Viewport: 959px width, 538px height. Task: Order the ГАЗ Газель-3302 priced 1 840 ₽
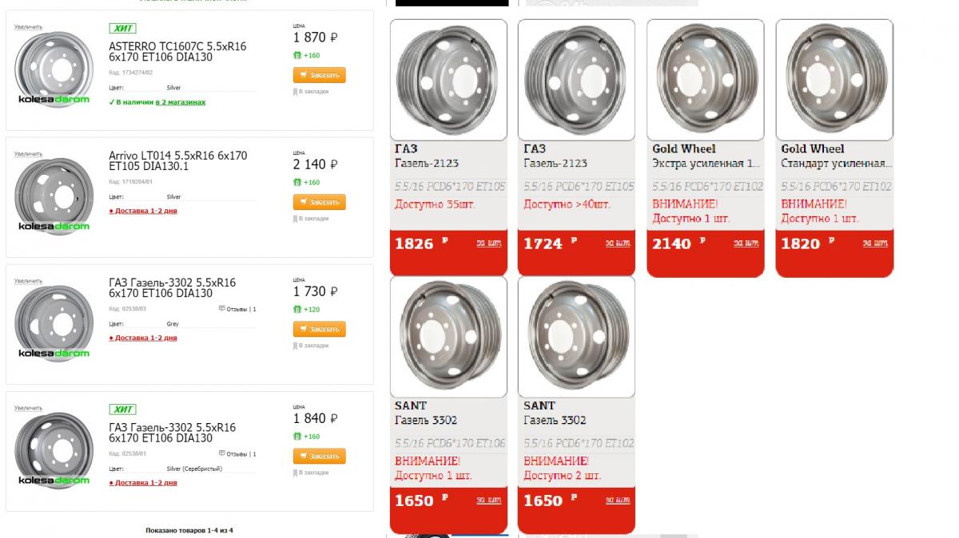click(319, 456)
